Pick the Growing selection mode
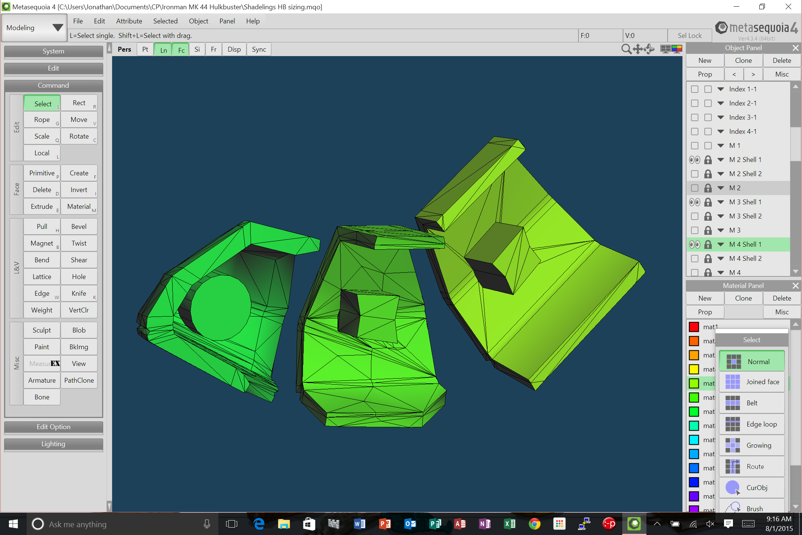The image size is (802, 535). (x=752, y=445)
